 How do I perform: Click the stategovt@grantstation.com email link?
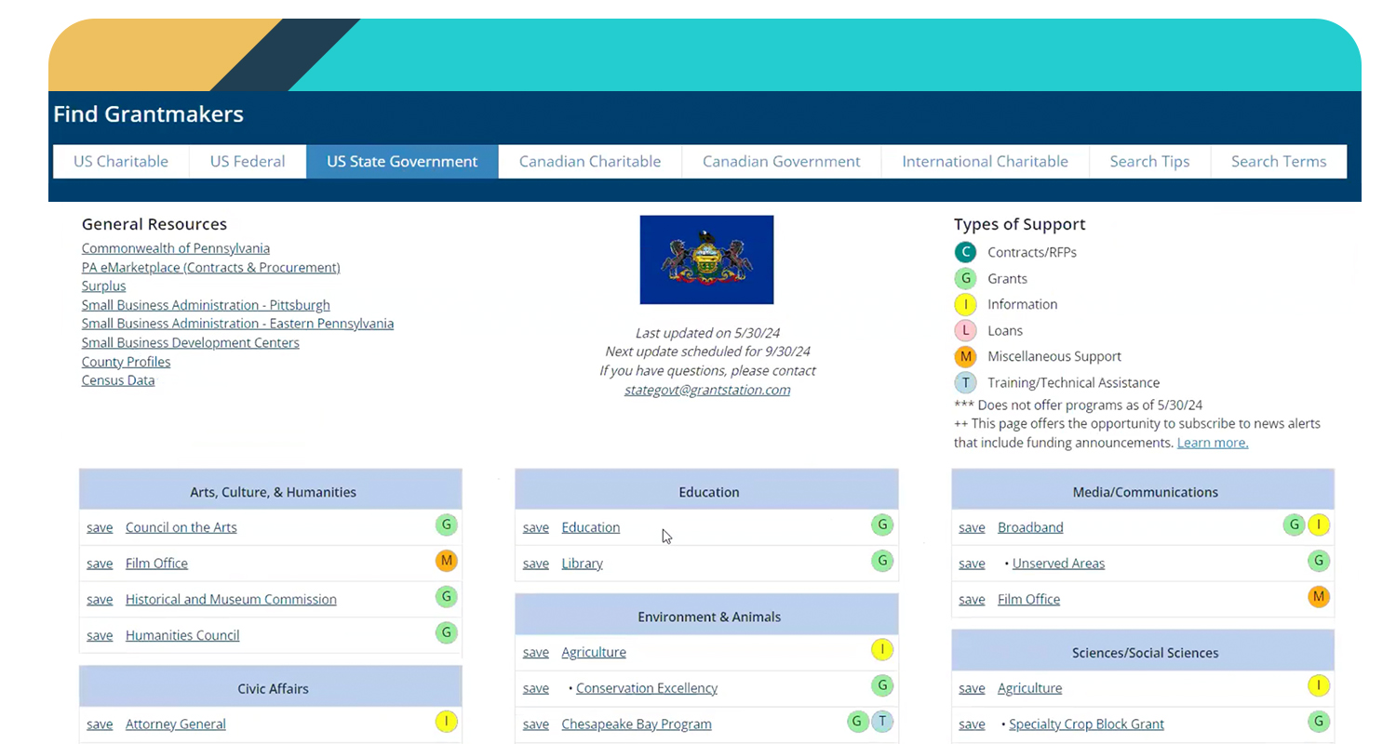coord(707,391)
